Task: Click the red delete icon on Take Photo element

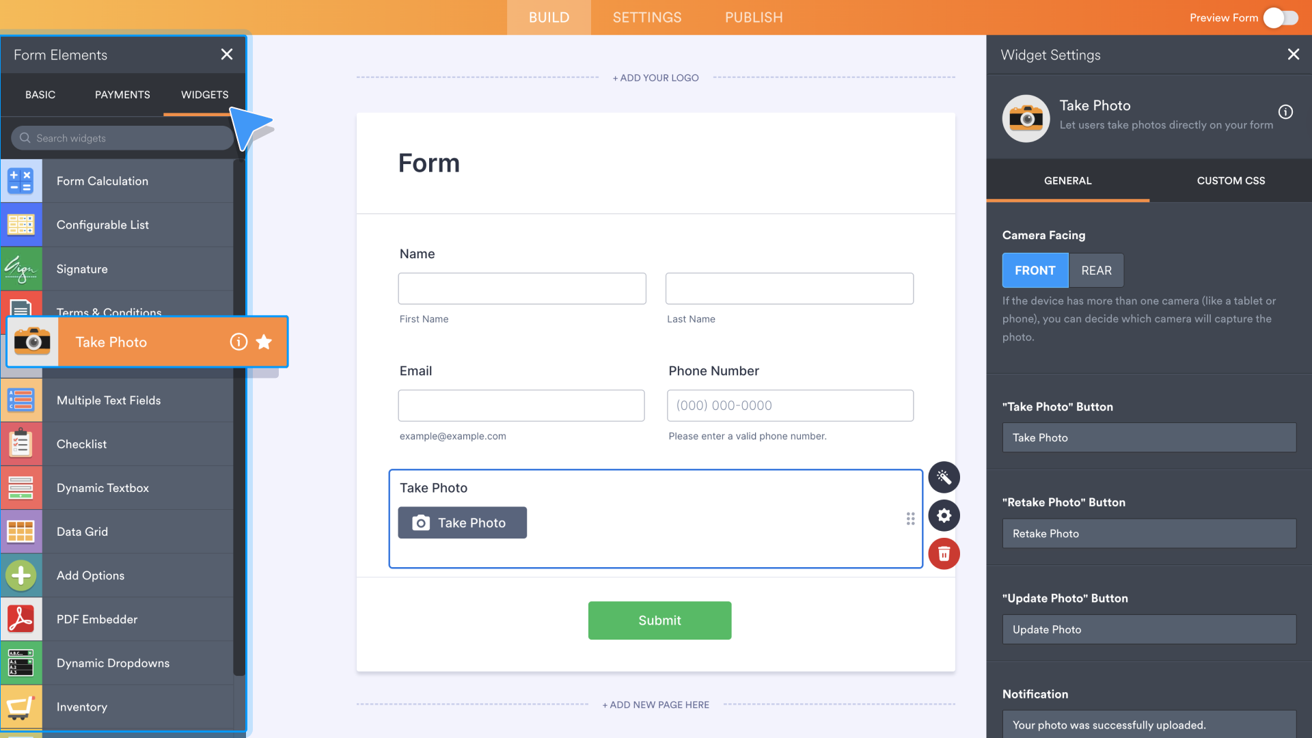Action: pyautogui.click(x=944, y=553)
